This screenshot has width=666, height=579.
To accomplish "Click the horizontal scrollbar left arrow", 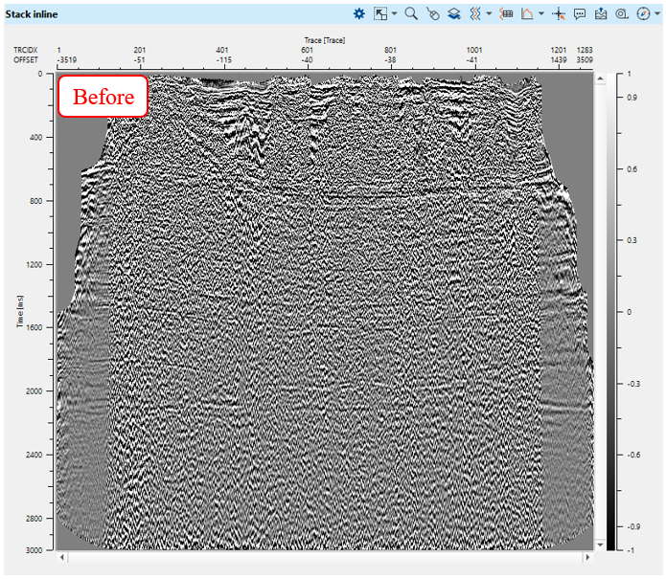I will coord(63,557).
